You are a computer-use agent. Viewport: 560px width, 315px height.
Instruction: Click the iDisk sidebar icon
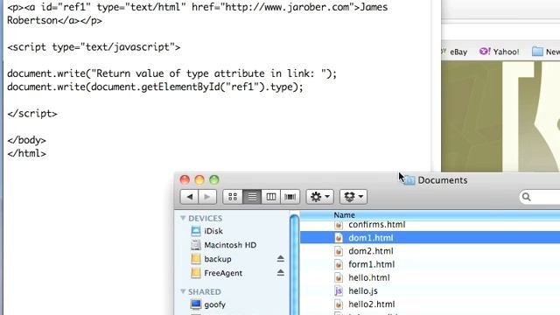coord(196,231)
